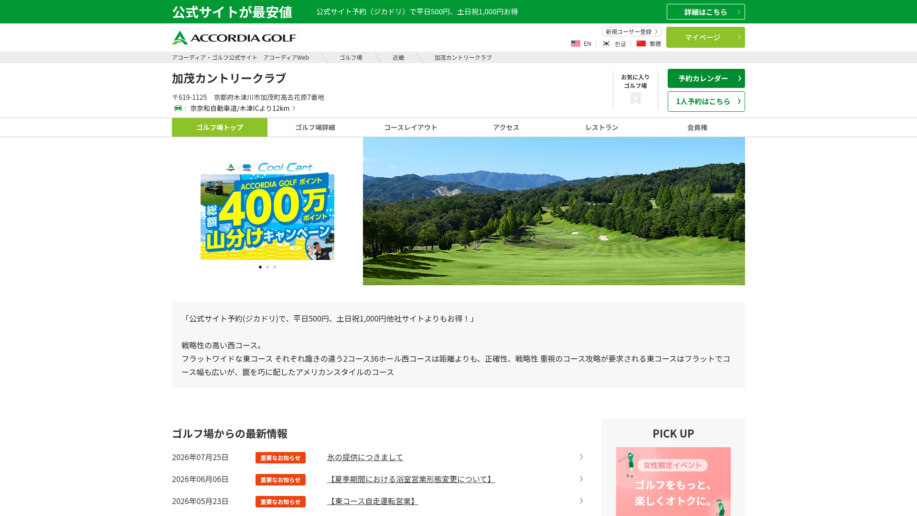Switch to ゴルフ場詳細 tab
This screenshot has width=917, height=516.
click(315, 127)
